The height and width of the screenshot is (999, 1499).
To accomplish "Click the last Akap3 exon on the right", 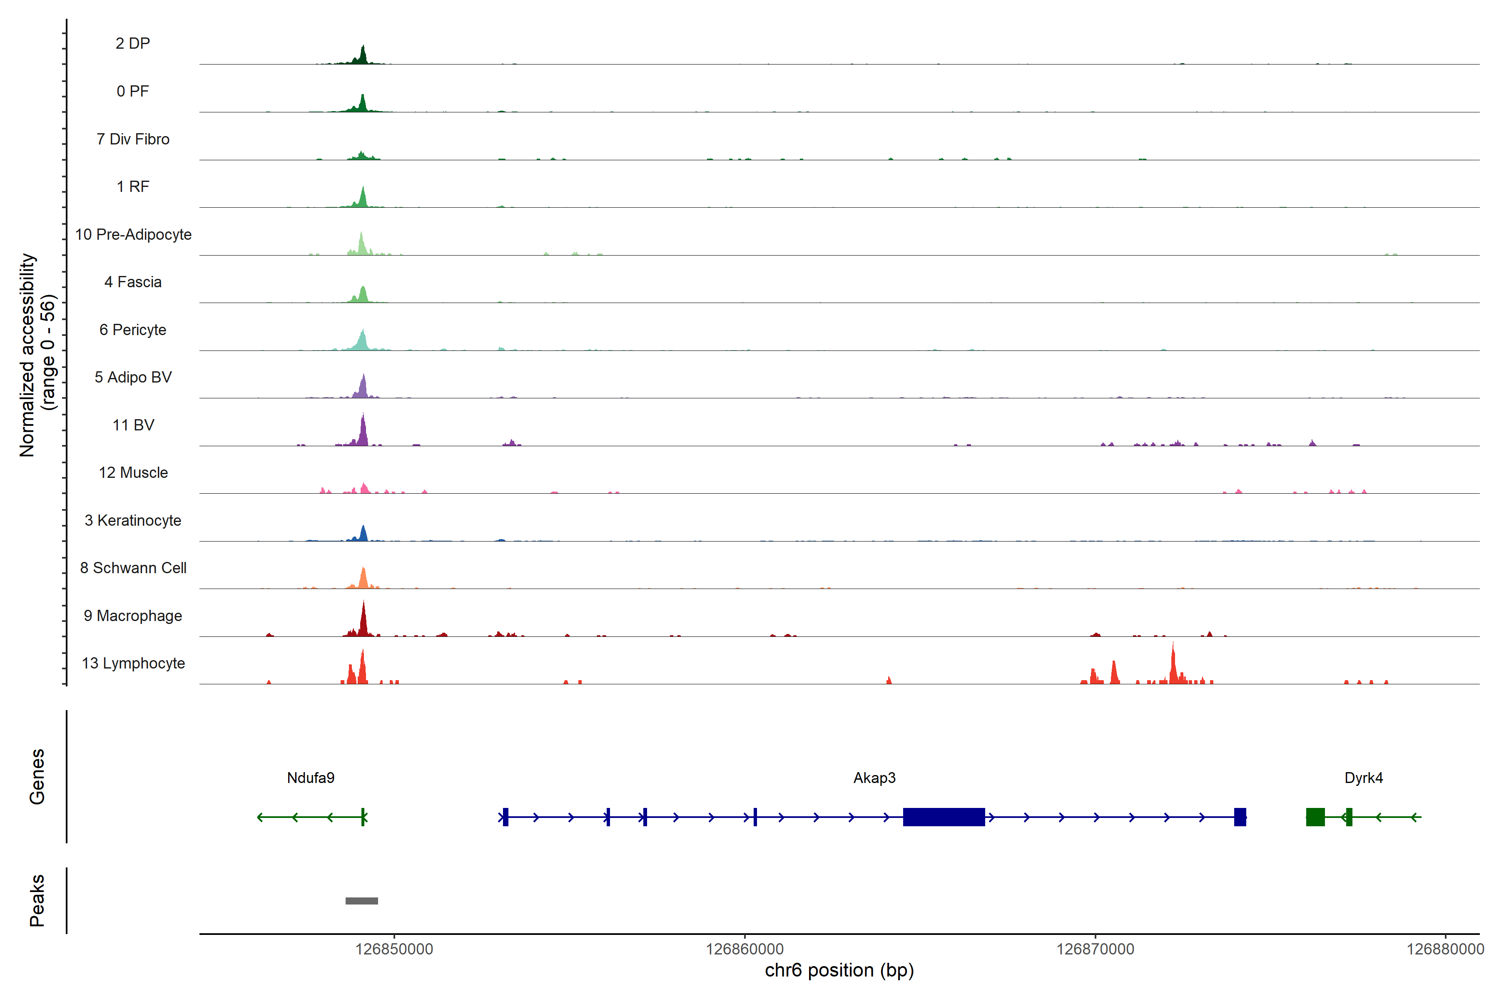I will click(1240, 817).
